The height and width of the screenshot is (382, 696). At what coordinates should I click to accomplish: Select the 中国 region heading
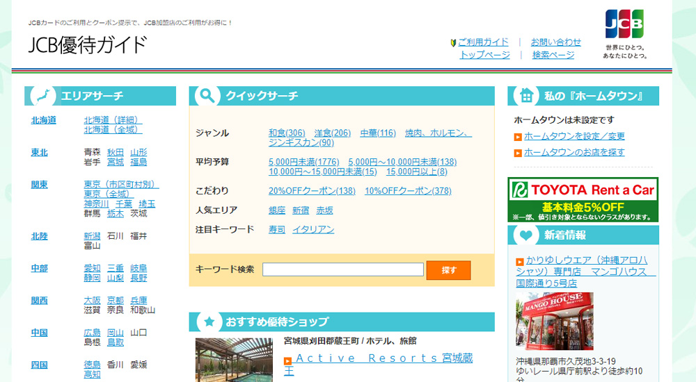pos(39,333)
